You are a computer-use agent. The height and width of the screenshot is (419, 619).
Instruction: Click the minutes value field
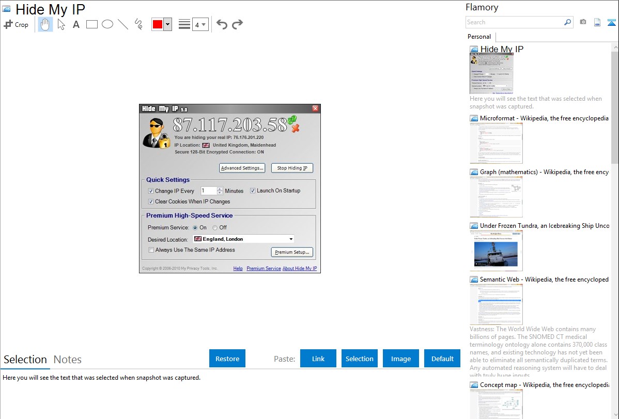tap(208, 191)
